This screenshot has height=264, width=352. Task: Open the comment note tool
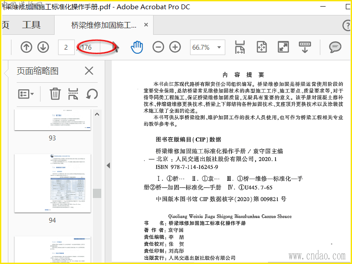[x=335, y=47]
